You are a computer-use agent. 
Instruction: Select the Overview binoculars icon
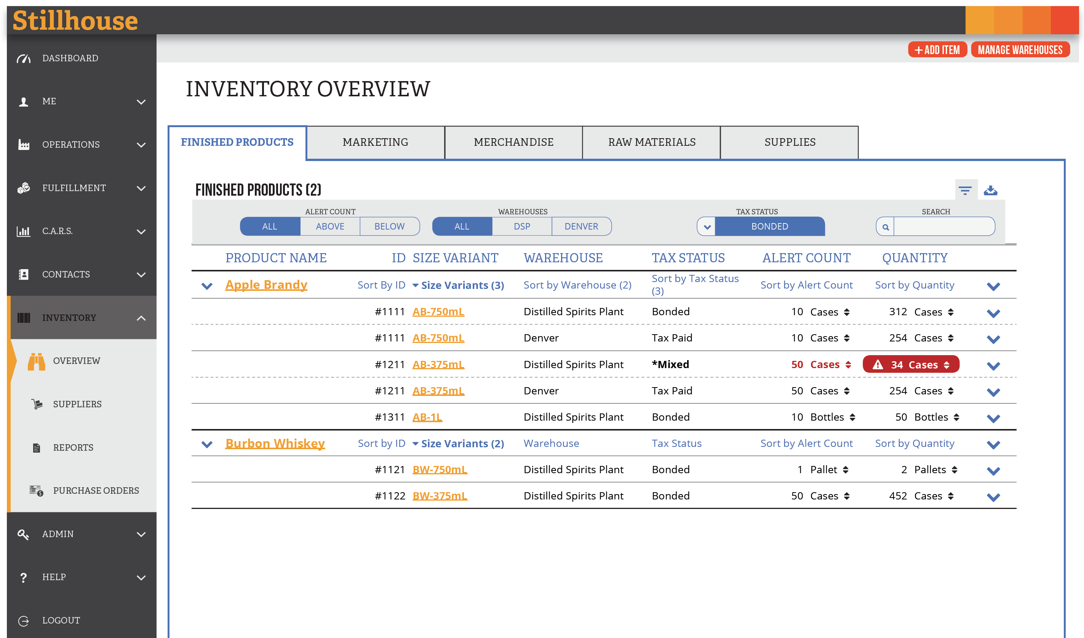(x=37, y=361)
